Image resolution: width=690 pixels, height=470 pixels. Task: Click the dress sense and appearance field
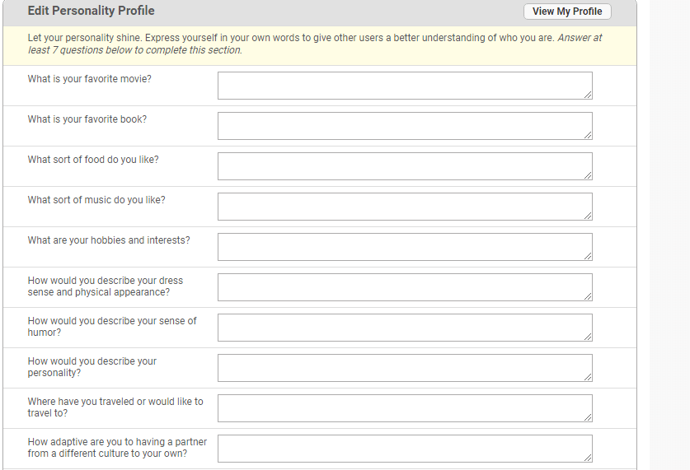point(404,287)
